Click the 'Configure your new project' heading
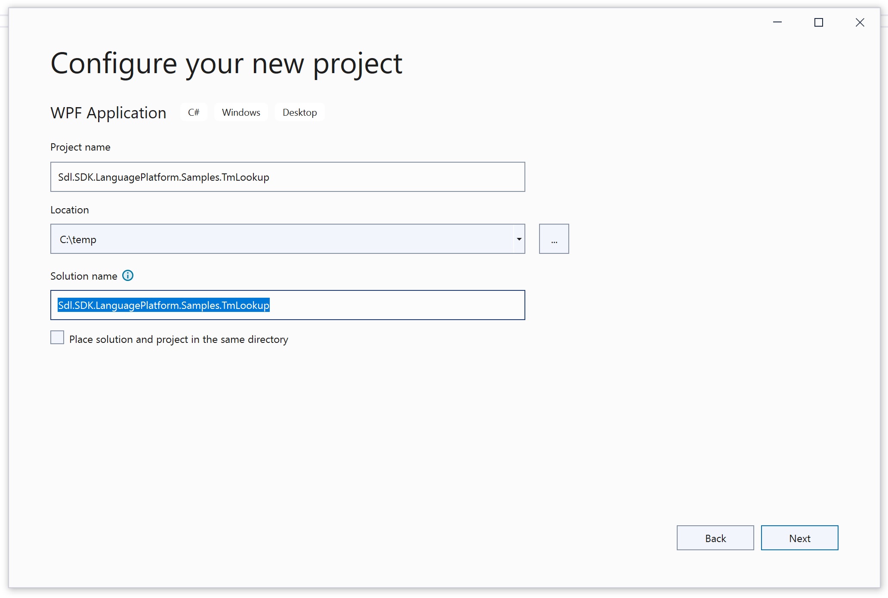The width and height of the screenshot is (888, 598). pyautogui.click(x=226, y=64)
